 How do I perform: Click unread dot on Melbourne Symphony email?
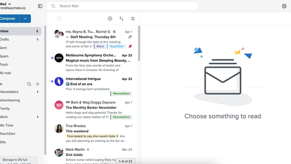click(x=52, y=58)
